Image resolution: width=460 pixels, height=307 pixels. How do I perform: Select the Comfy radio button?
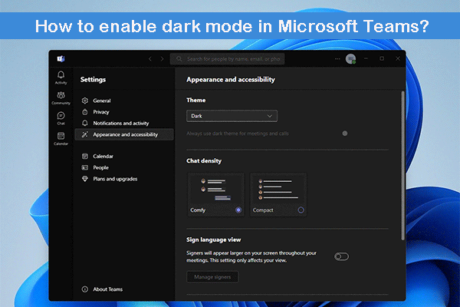click(238, 210)
